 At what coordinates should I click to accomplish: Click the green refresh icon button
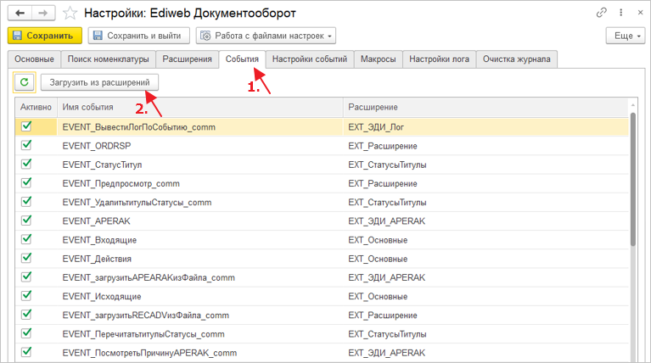pos(25,82)
